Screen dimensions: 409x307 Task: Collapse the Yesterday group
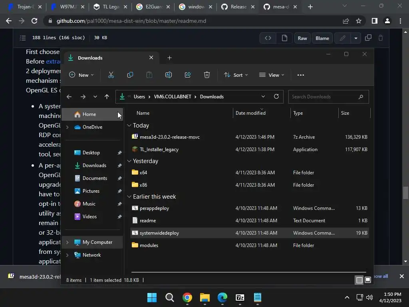click(129, 161)
